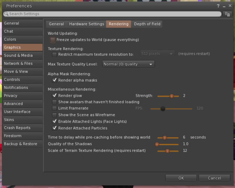Check Restrict maximum texture resolution
This screenshot has height=188, width=235.
pos(54,55)
